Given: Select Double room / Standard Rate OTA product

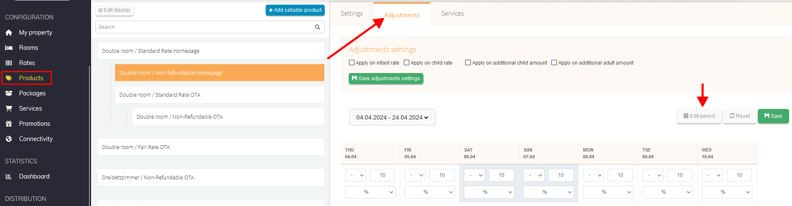Looking at the screenshot, I should 219,95.
